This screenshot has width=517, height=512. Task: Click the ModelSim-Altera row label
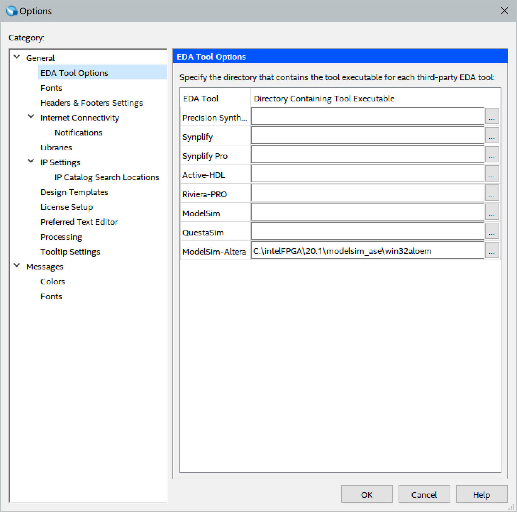214,251
